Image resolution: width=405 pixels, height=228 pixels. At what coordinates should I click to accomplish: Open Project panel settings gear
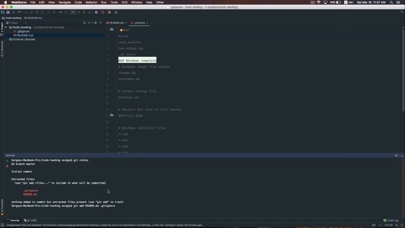pyautogui.click(x=96, y=23)
